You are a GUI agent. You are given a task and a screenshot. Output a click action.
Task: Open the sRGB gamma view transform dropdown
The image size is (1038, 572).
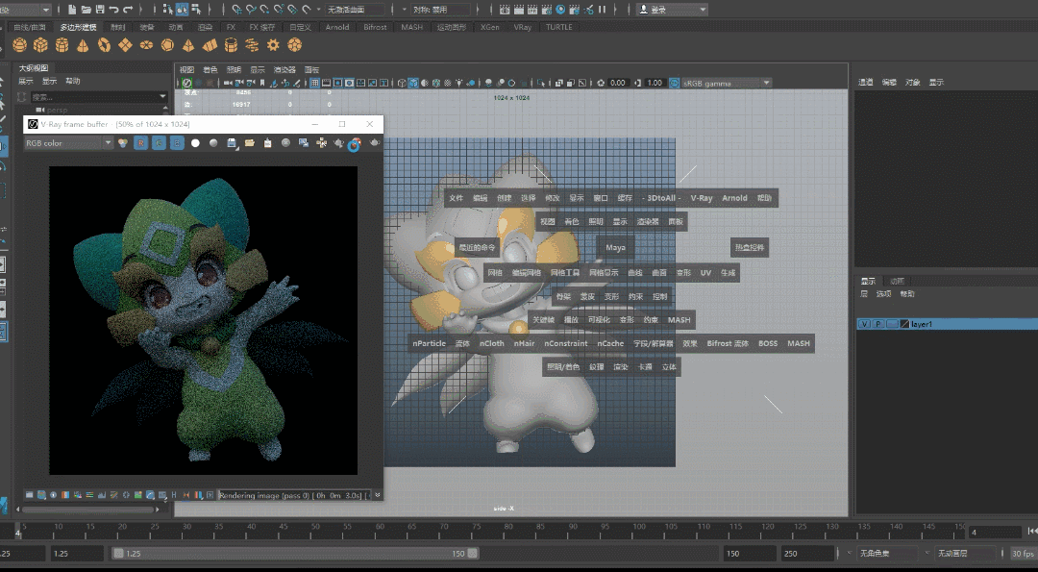point(727,83)
